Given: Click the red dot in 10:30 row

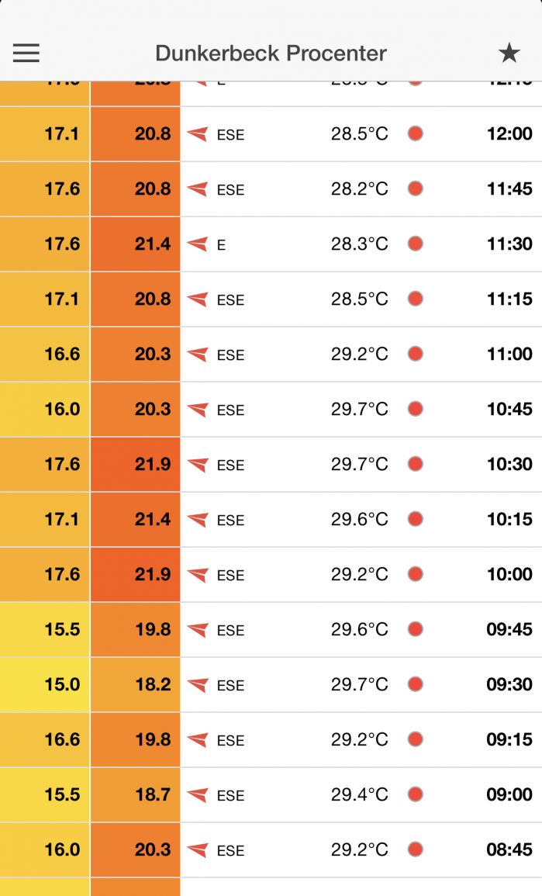Looking at the screenshot, I should (x=416, y=464).
